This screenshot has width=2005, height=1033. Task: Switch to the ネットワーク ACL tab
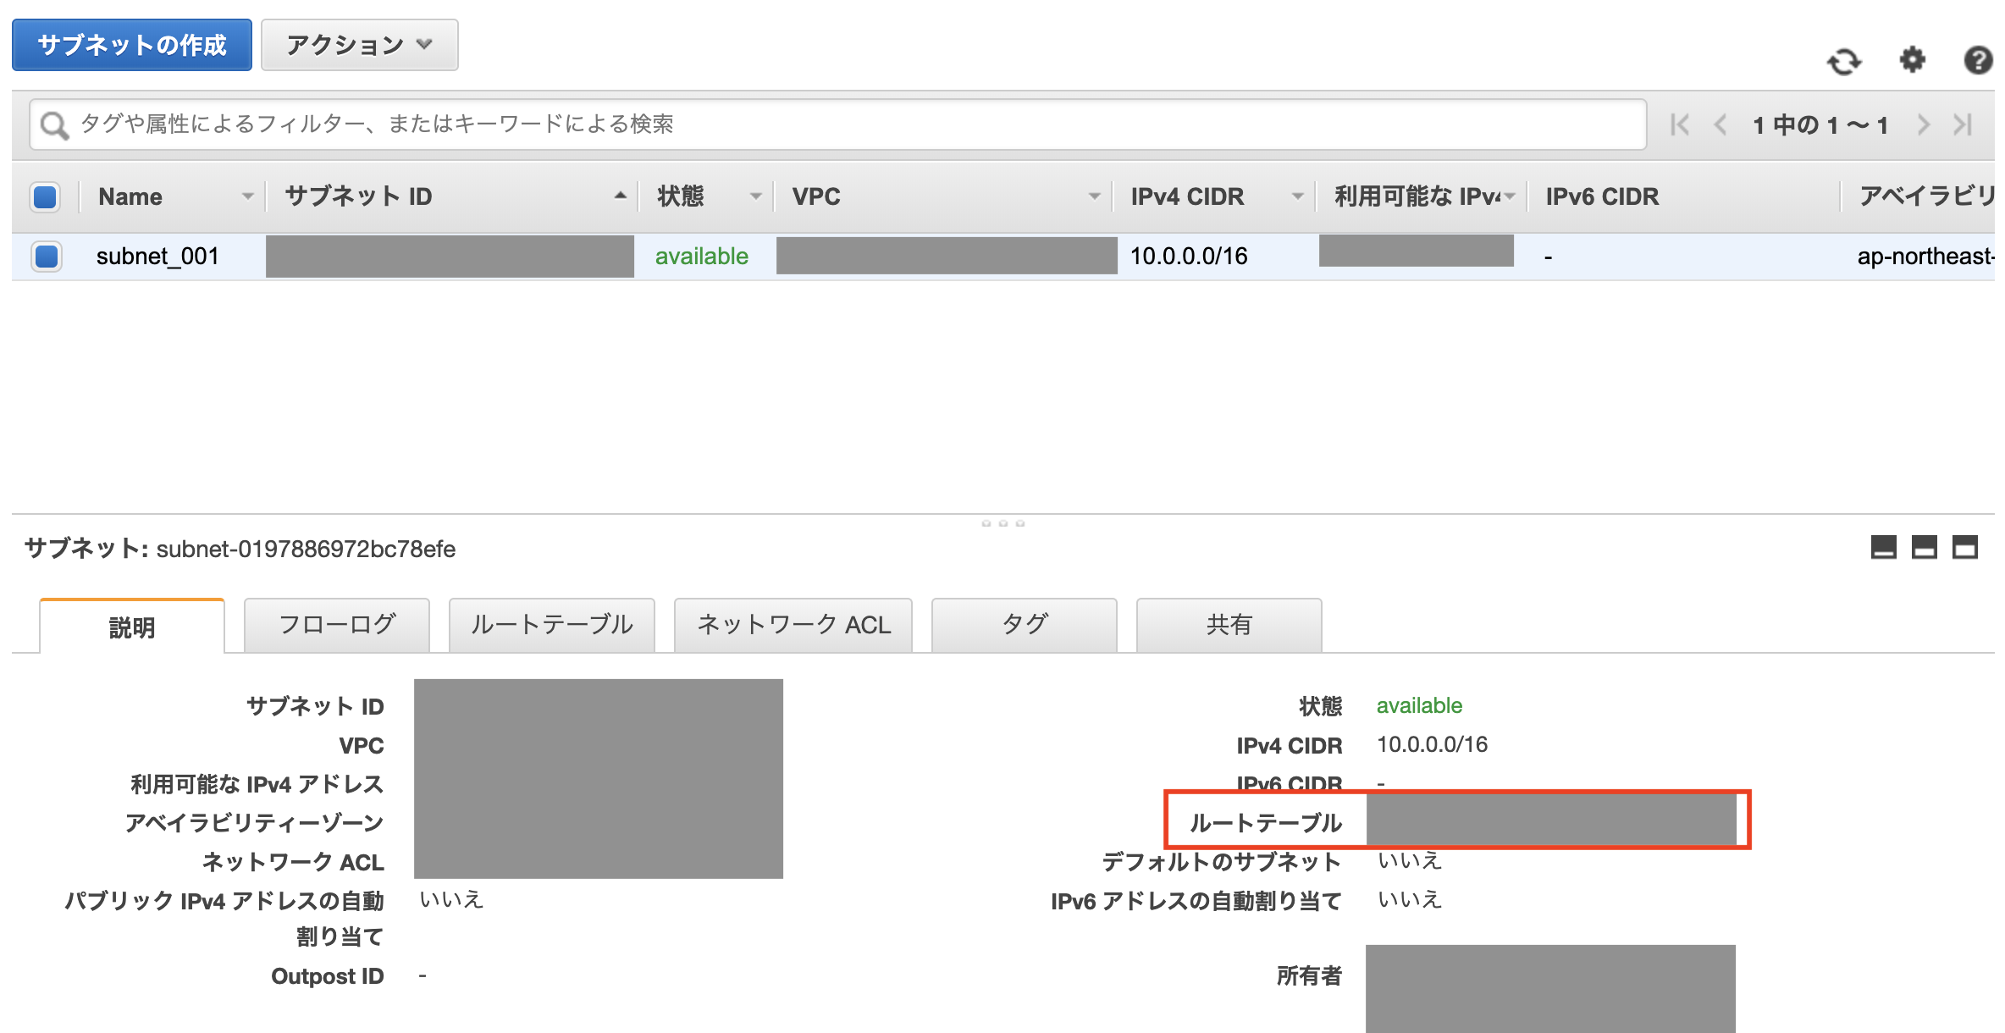tap(793, 625)
